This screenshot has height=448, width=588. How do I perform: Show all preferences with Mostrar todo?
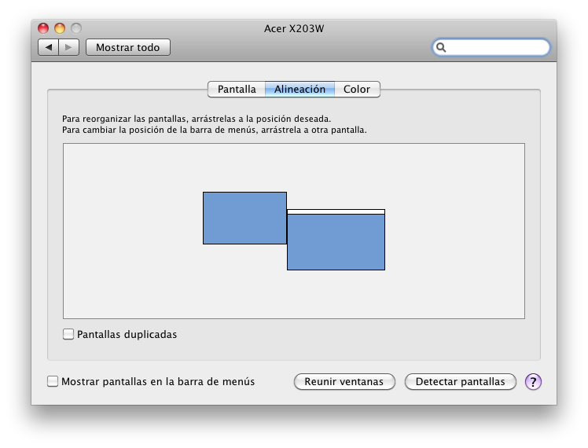128,47
